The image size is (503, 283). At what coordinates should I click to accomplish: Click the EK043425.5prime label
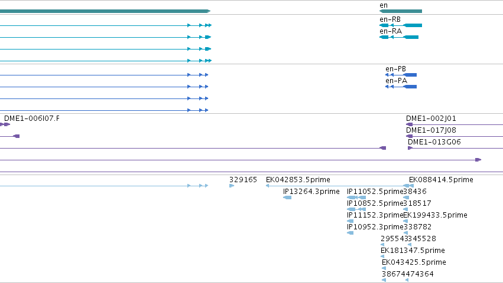point(414,262)
